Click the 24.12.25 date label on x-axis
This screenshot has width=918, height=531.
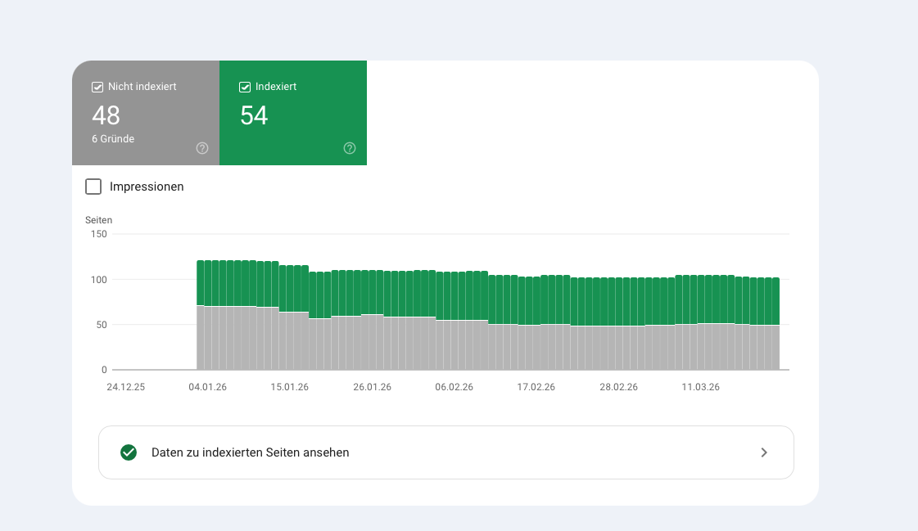126,387
